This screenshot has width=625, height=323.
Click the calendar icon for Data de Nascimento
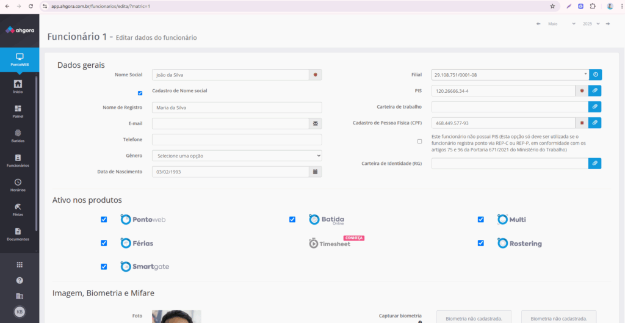316,172
